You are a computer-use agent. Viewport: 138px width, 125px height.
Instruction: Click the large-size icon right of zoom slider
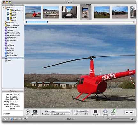coord(132,119)
